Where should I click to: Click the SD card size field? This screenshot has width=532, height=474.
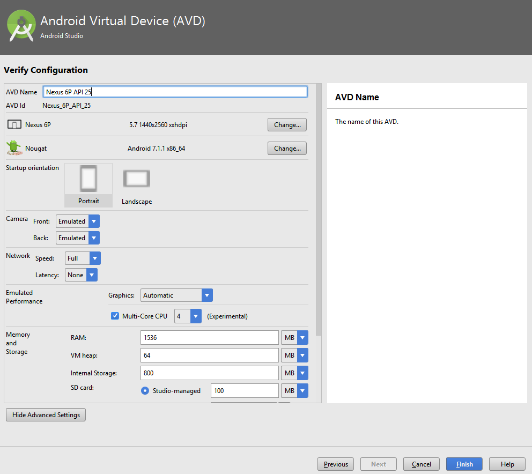click(x=245, y=390)
